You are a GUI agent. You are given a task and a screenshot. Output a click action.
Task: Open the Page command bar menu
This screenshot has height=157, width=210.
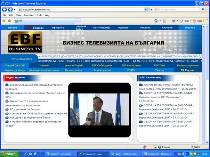(x=185, y=21)
